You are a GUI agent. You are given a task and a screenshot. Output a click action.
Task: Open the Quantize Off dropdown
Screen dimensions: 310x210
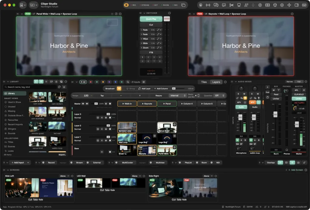[x=219, y=96]
